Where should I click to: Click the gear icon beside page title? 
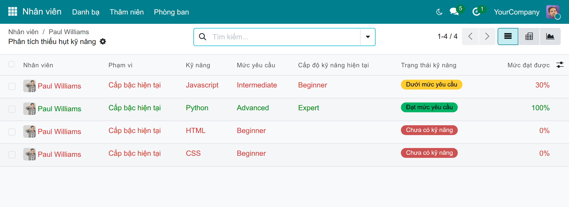pos(103,42)
